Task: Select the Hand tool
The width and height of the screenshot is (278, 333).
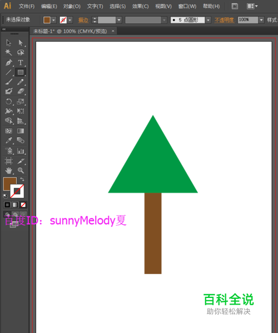Action: (9, 170)
